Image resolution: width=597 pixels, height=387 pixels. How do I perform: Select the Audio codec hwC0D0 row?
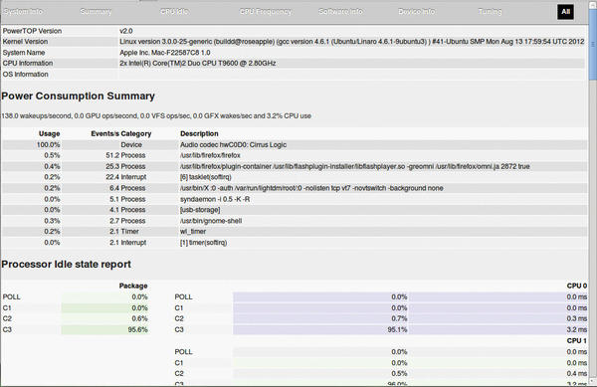coord(295,144)
